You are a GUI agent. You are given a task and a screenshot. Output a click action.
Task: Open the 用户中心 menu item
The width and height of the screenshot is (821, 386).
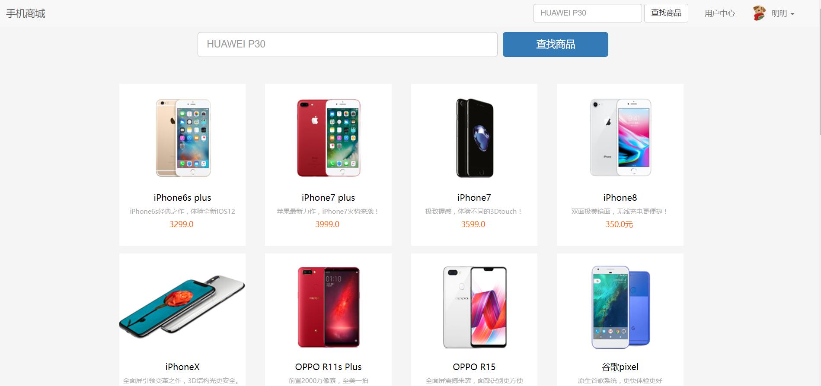pos(720,13)
